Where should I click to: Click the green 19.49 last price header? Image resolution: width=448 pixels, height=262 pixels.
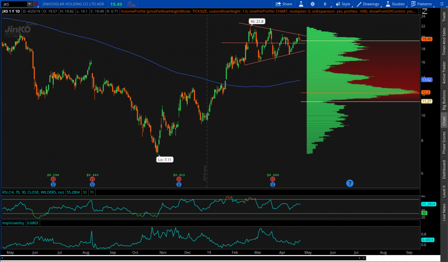click(x=116, y=4)
